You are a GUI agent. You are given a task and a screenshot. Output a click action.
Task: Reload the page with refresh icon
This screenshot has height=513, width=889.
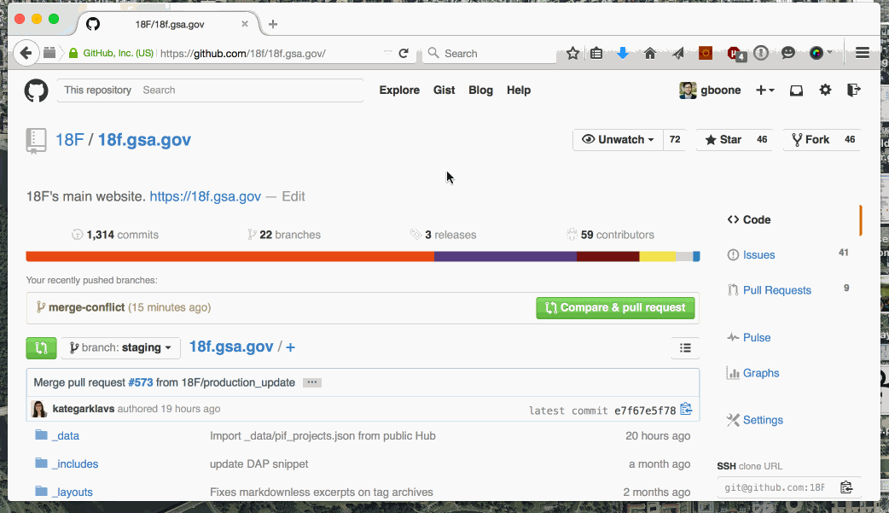[404, 53]
